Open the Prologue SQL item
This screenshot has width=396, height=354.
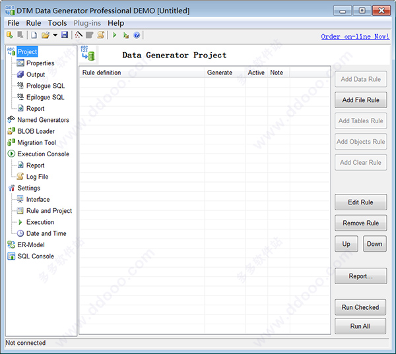(46, 86)
